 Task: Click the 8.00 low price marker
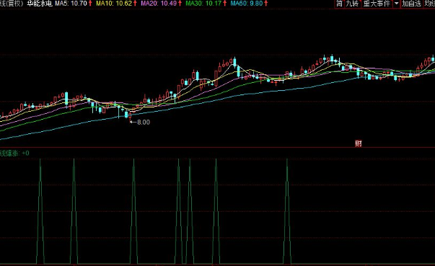point(143,123)
